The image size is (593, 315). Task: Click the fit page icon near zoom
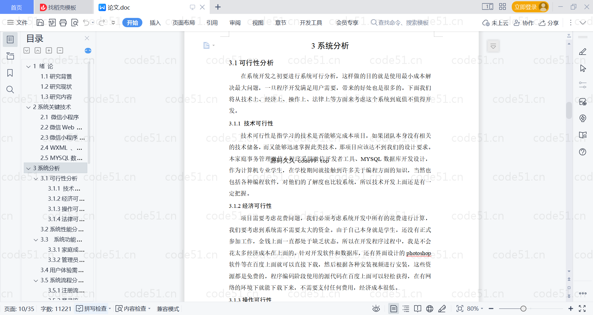460,309
